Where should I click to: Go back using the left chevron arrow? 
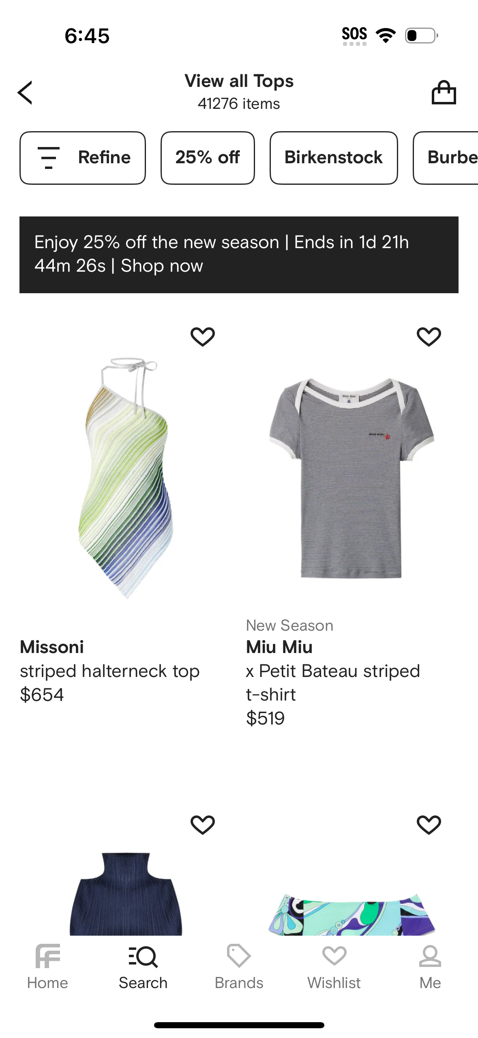[x=25, y=93]
